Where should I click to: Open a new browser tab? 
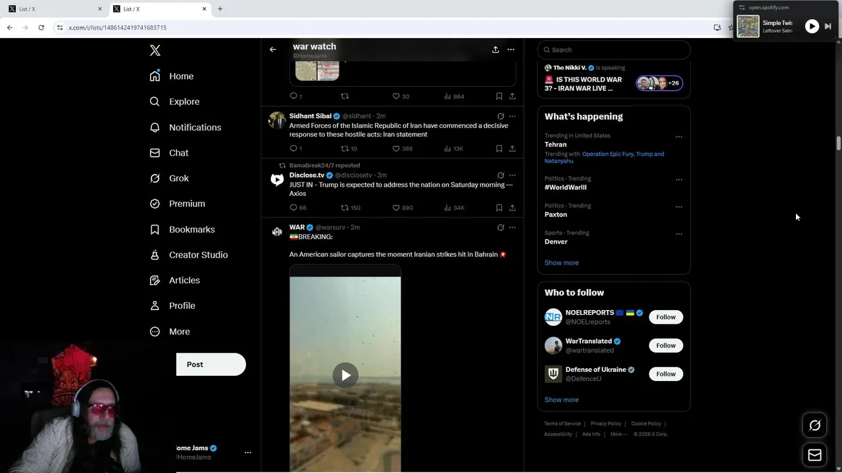click(220, 9)
